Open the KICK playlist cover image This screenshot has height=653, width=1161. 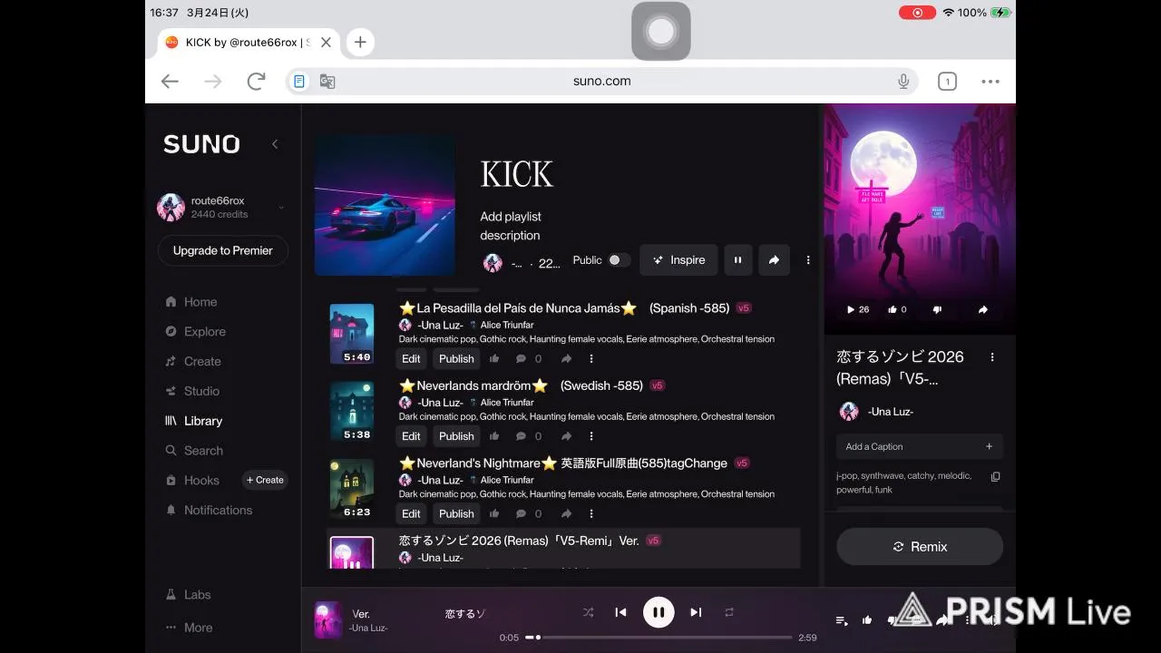[385, 206]
